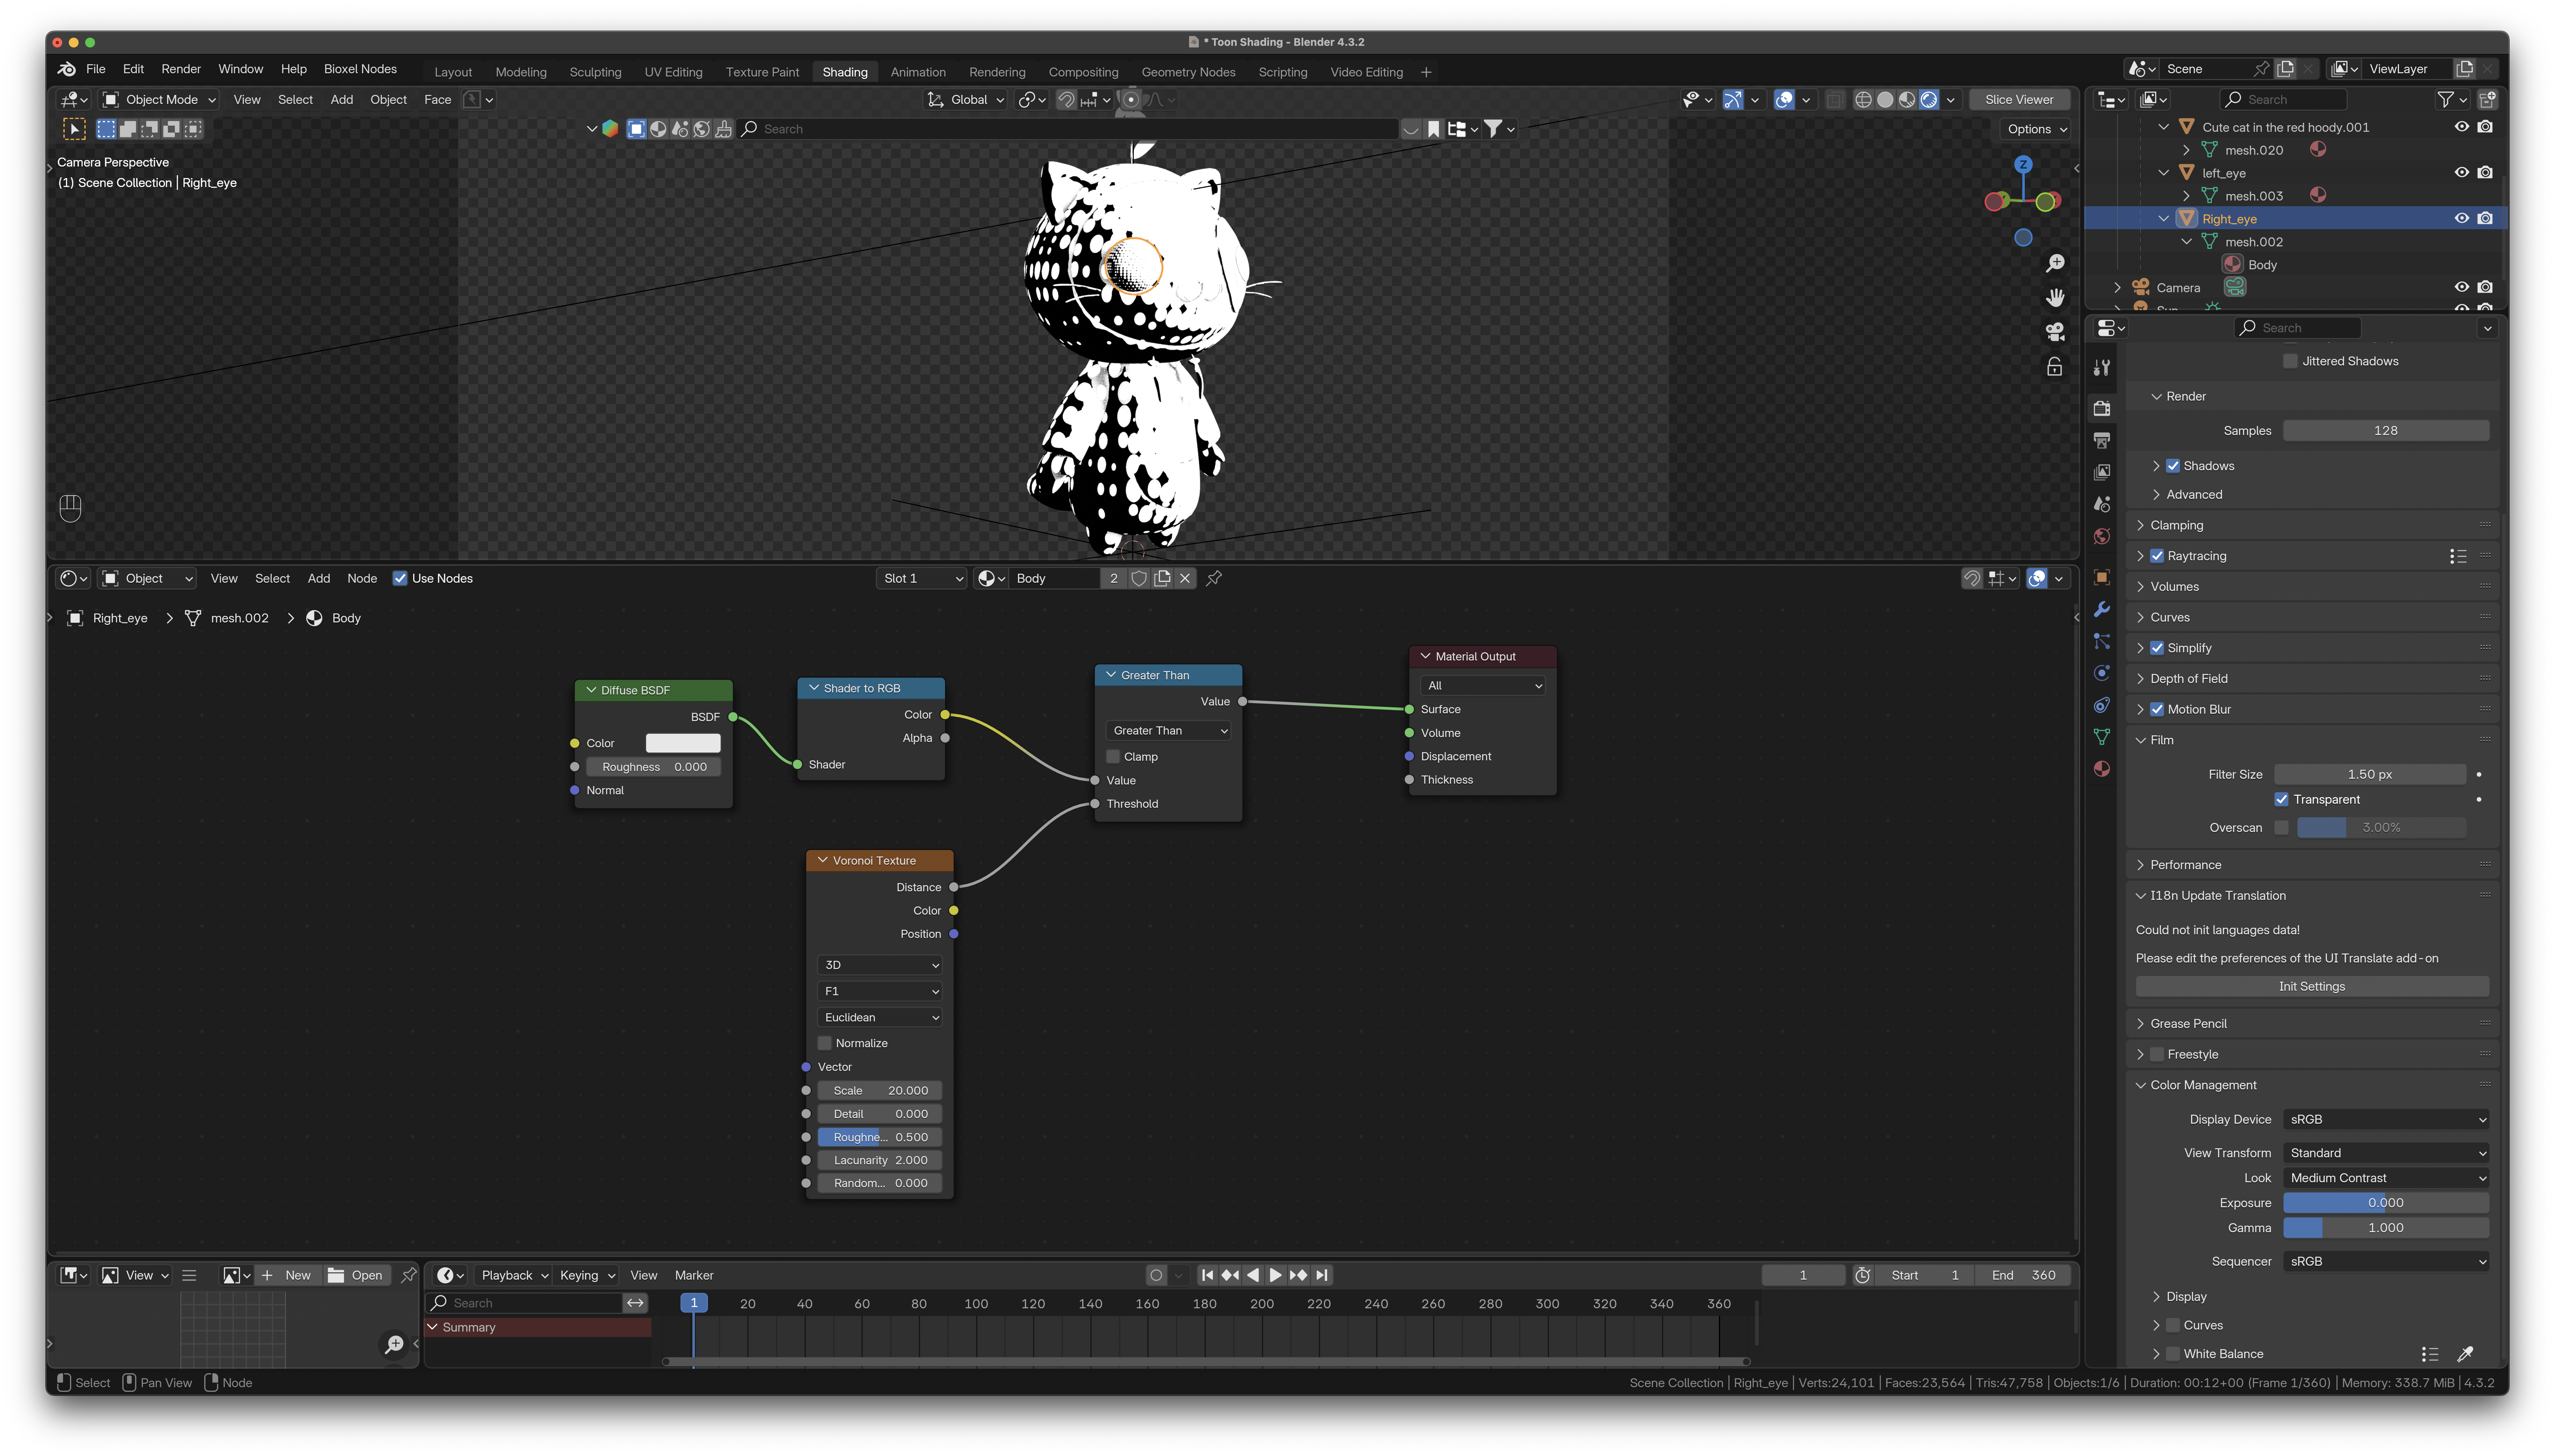Click the Gamma slider
Image resolution: width=2555 pixels, height=1456 pixels.
[x=2386, y=1228]
